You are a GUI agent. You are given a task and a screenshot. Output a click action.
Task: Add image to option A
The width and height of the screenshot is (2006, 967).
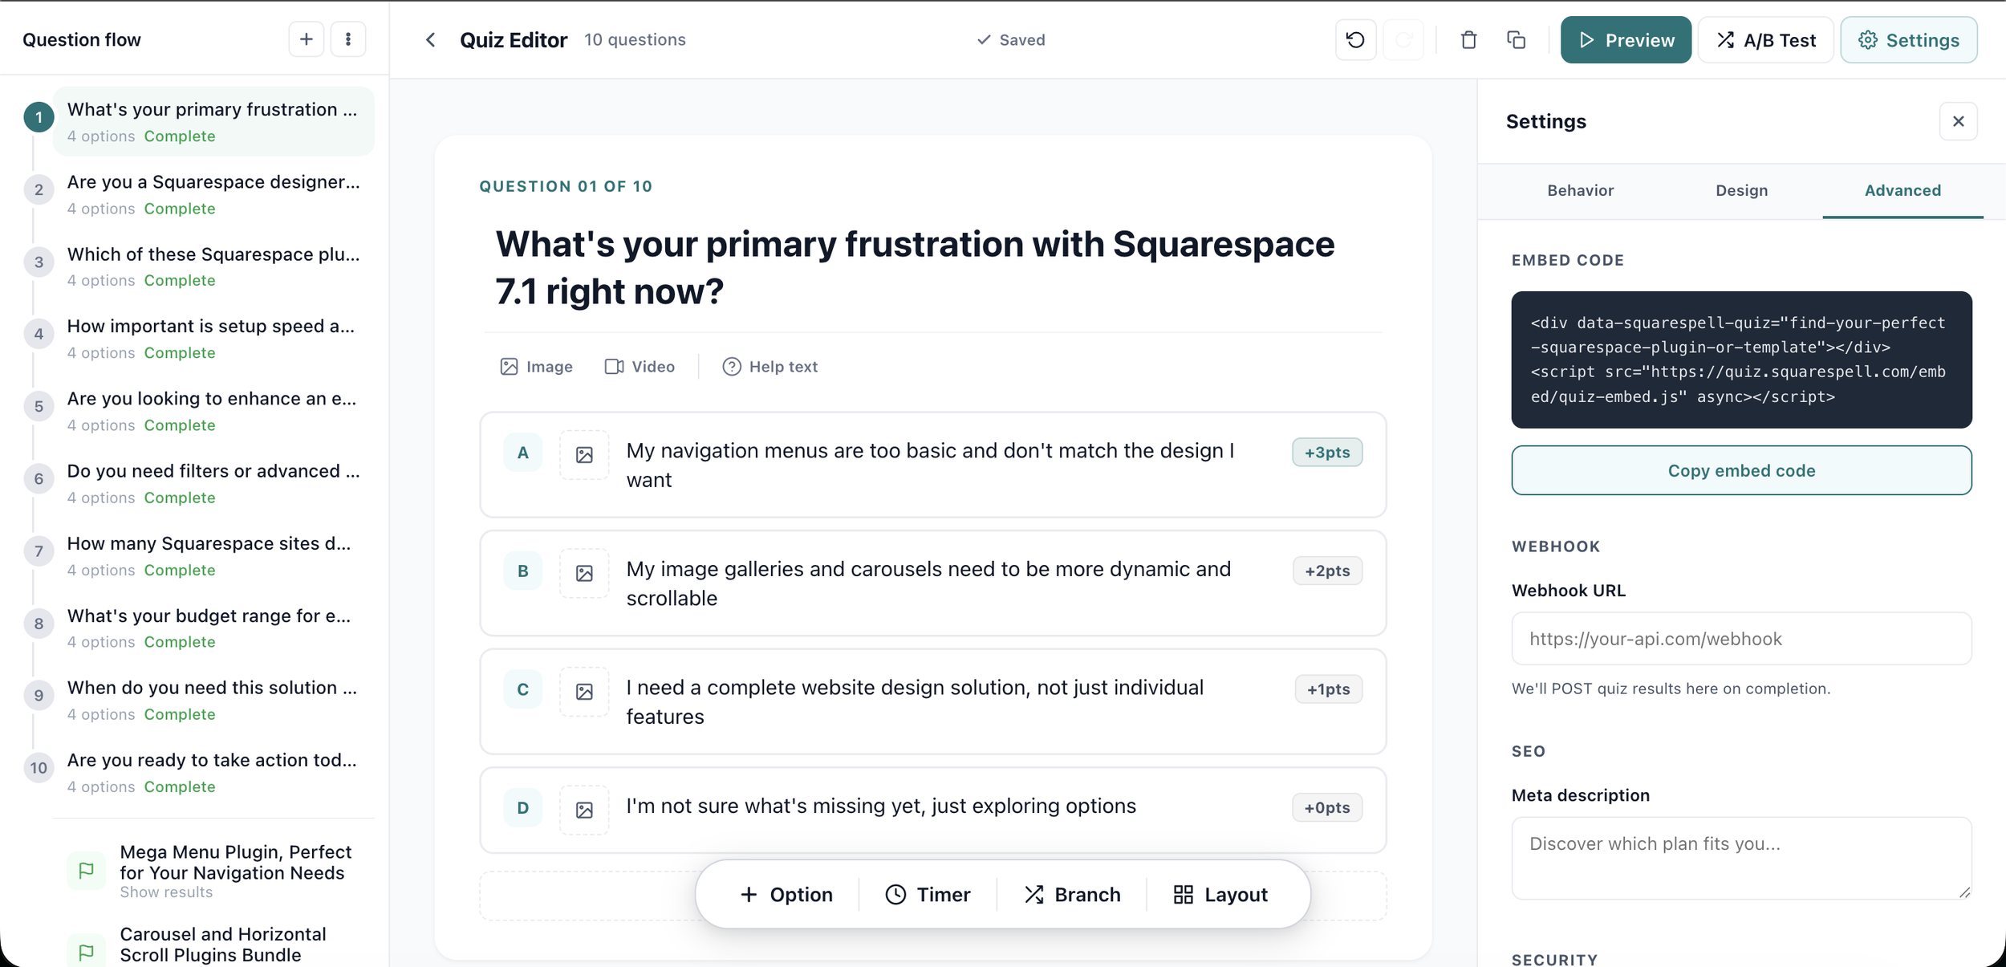click(584, 455)
